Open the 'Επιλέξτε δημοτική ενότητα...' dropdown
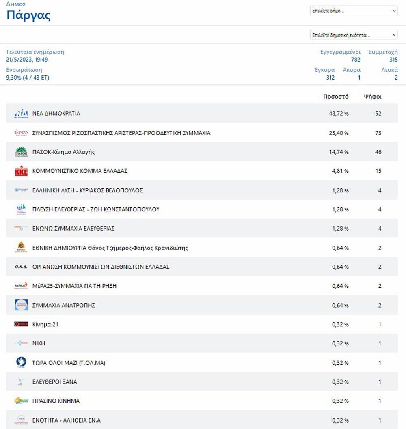The height and width of the screenshot is (429, 406). 354,35
